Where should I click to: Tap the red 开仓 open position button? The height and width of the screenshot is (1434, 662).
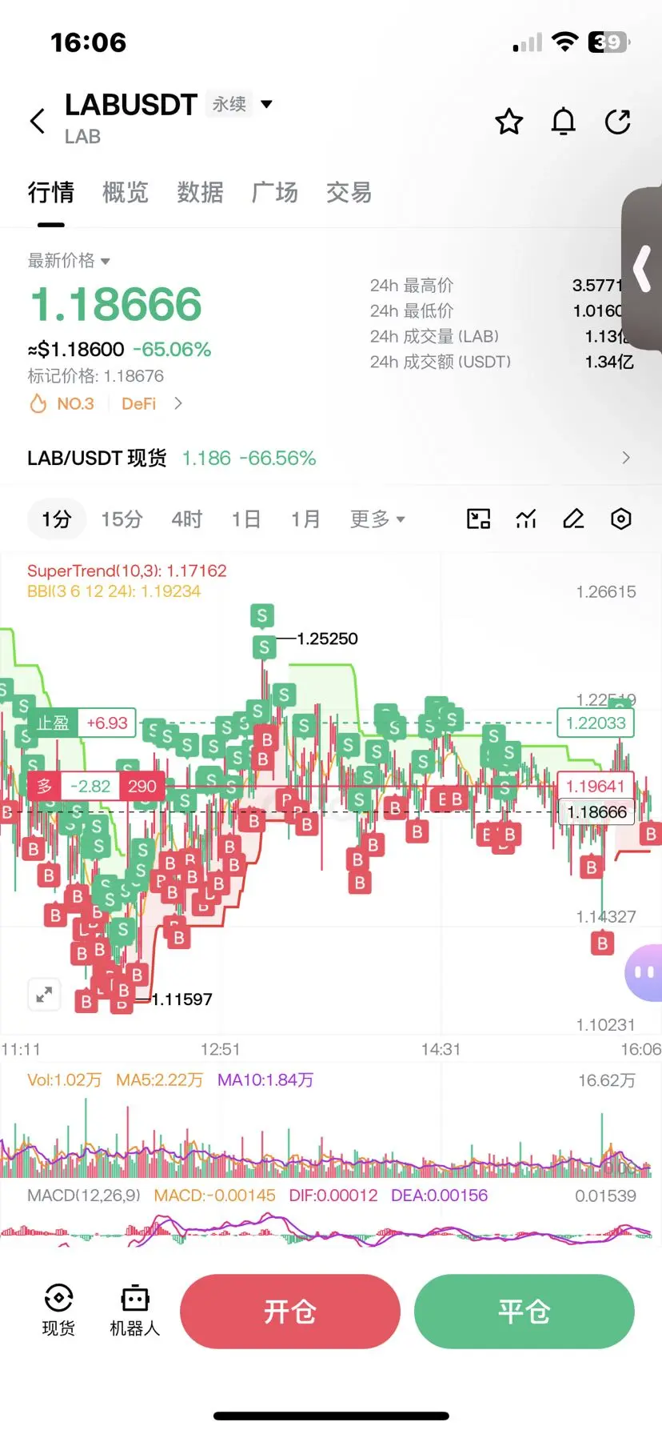290,1312
